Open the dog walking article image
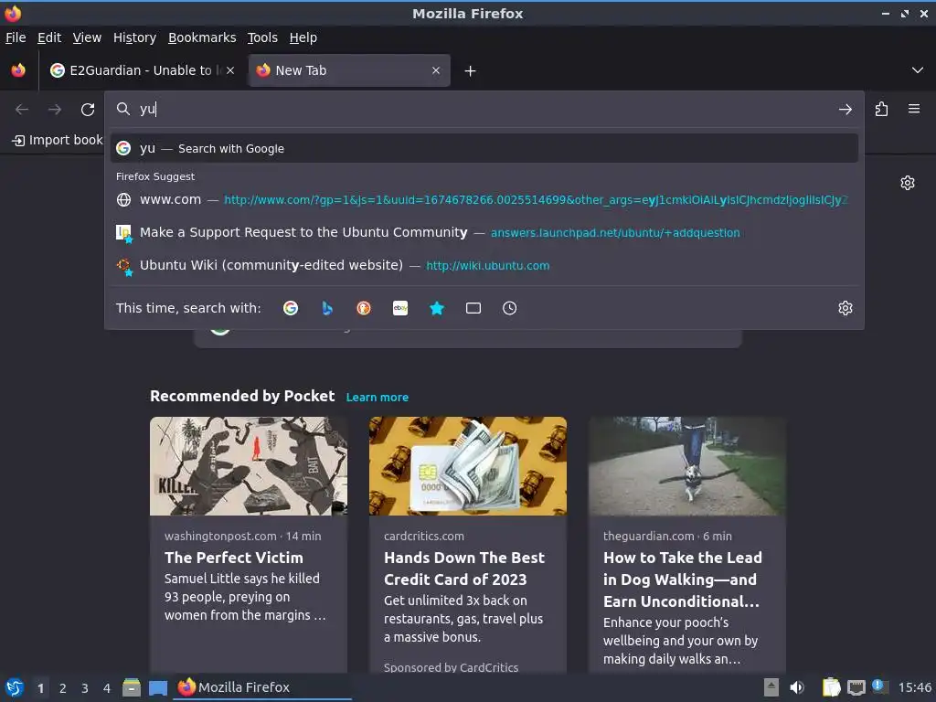The image size is (936, 702). click(x=687, y=466)
